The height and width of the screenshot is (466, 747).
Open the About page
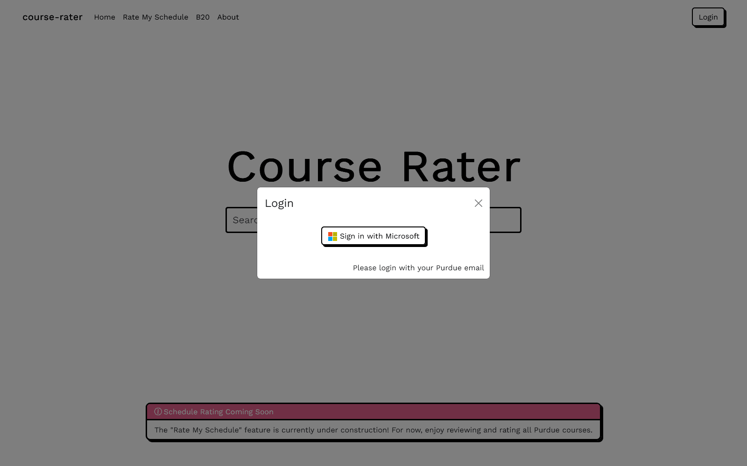click(228, 17)
